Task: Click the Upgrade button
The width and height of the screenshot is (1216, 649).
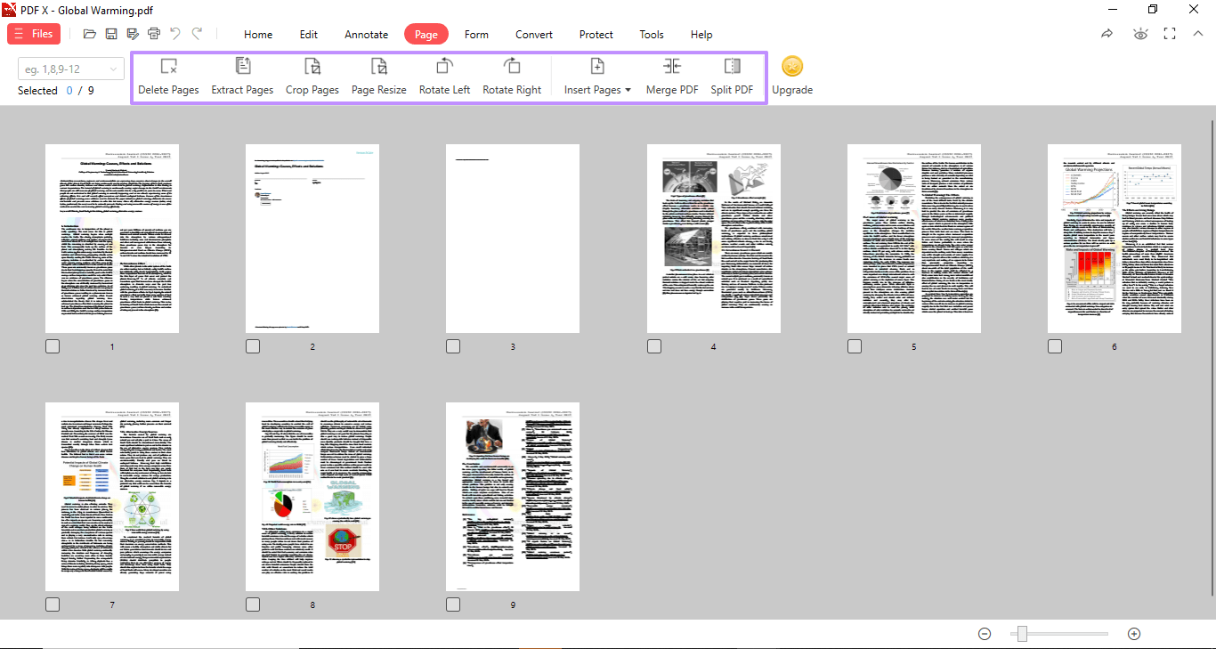Action: pyautogui.click(x=791, y=76)
